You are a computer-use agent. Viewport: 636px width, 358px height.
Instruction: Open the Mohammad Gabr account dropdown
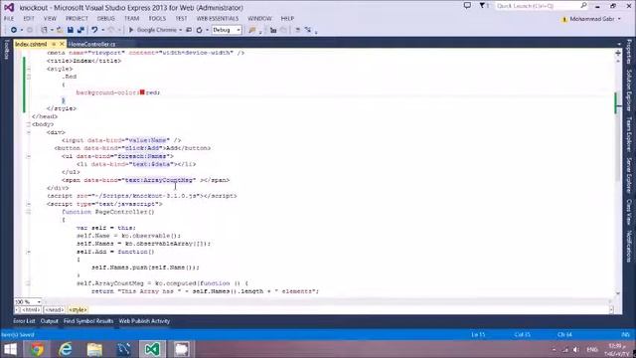(619, 19)
